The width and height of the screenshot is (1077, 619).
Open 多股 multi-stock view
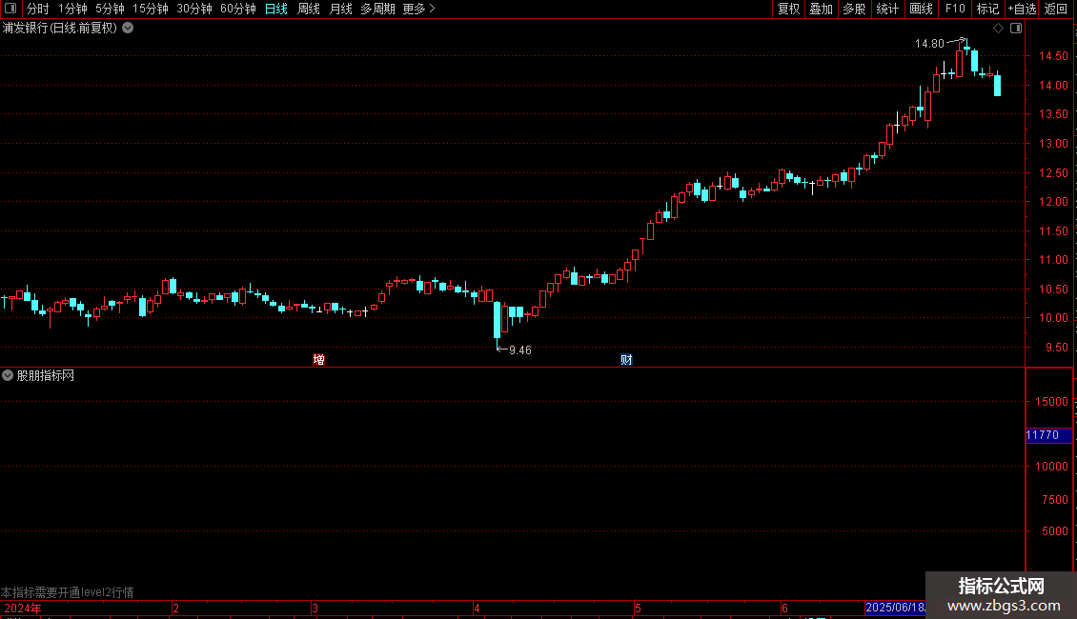click(854, 9)
